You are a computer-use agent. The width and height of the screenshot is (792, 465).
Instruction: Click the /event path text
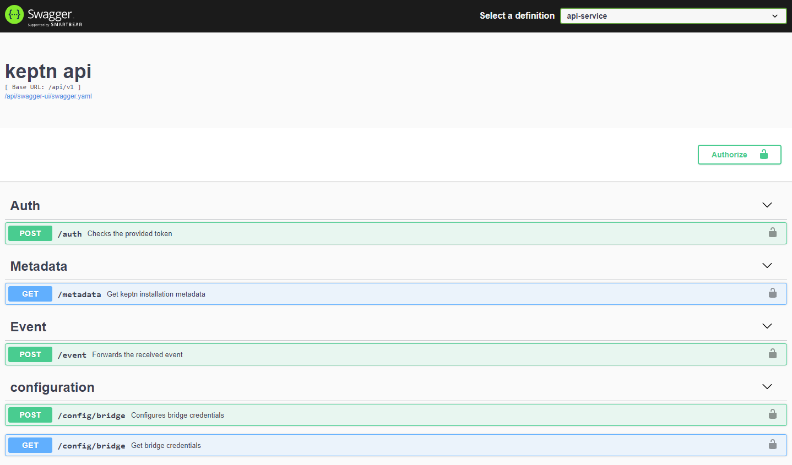pyautogui.click(x=72, y=355)
